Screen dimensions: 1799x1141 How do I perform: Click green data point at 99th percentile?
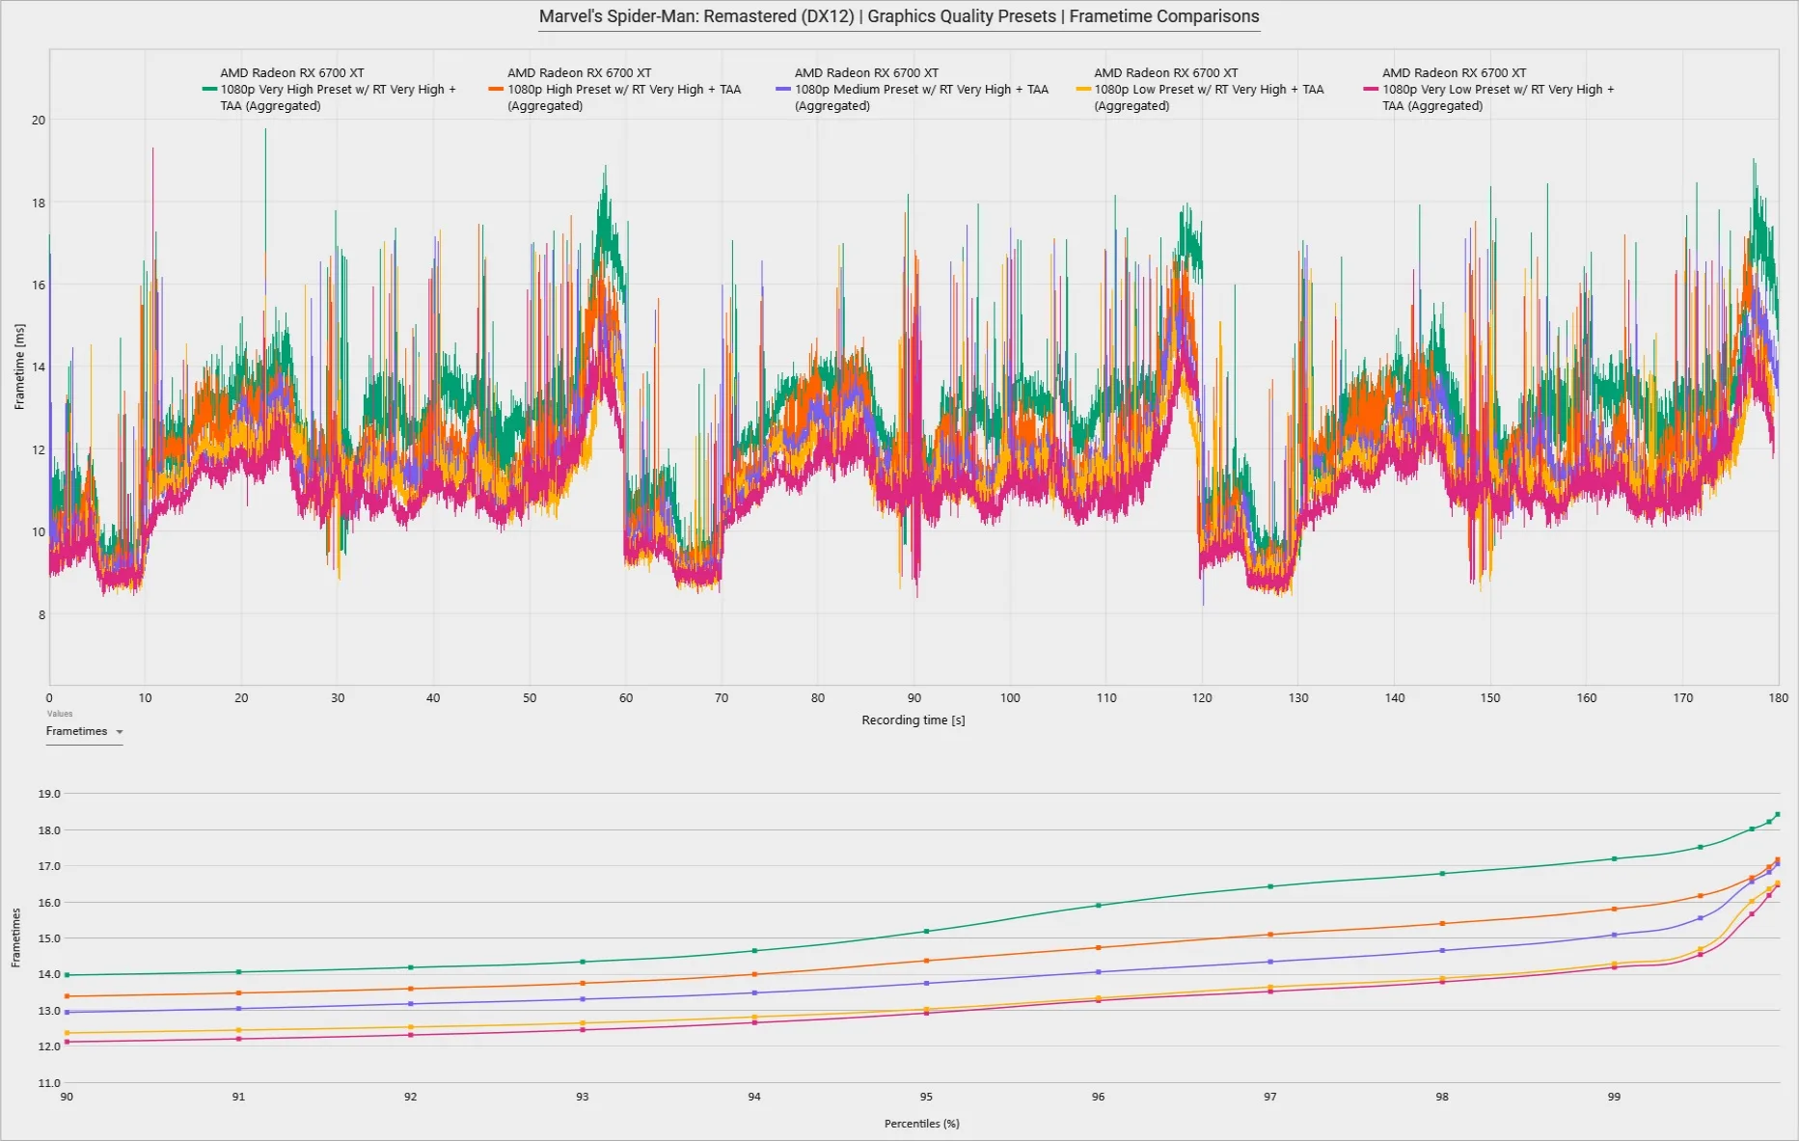1614,858
